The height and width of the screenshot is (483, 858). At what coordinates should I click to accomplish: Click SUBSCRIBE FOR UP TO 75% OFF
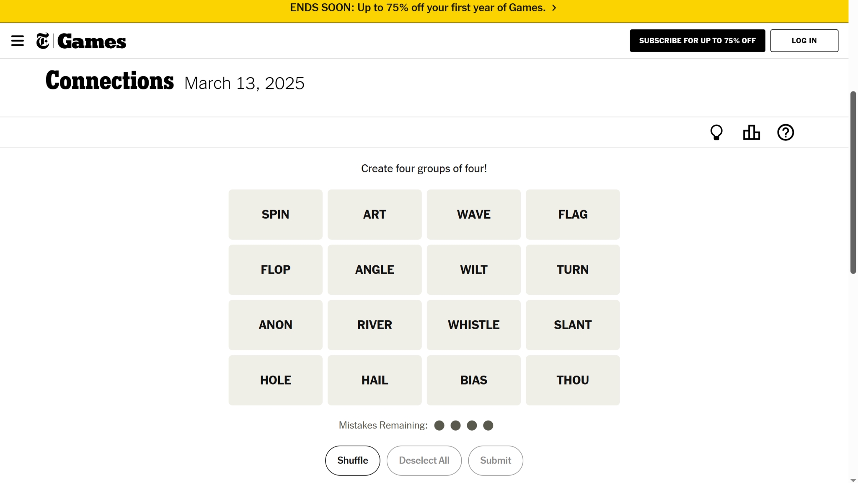(697, 40)
